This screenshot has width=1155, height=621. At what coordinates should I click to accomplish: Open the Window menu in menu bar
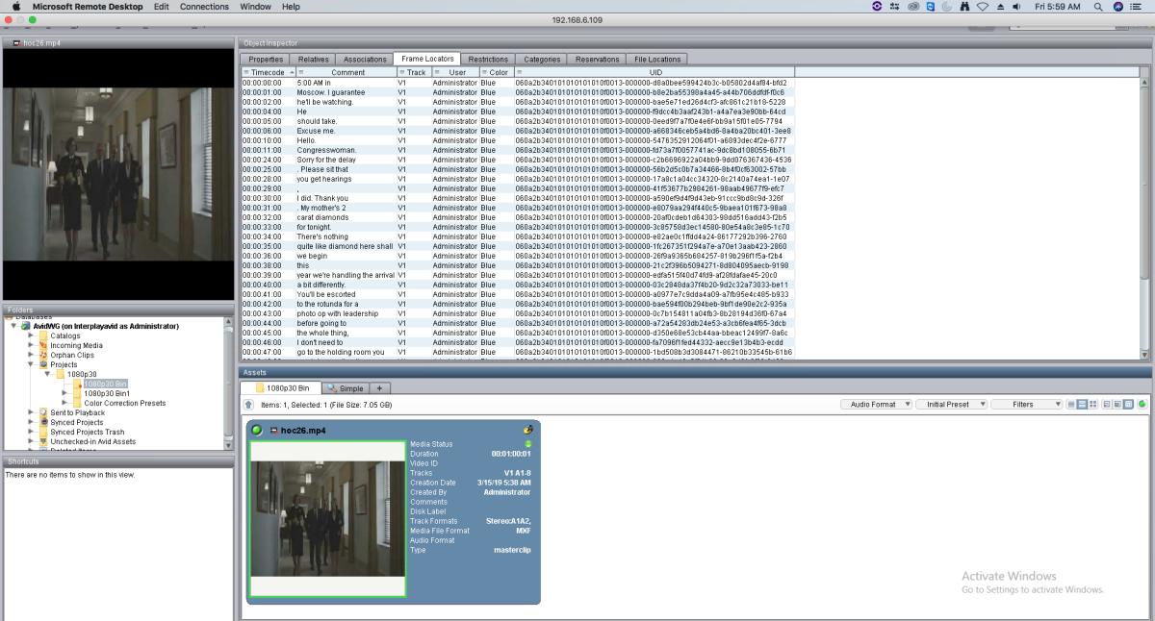(255, 7)
